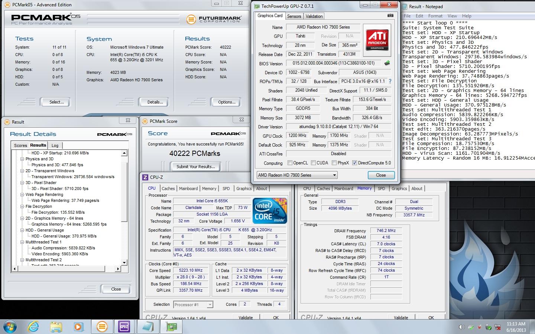Open Windows Explorer folder taskbar icon
Screen dimensions: 535x334
56,327
